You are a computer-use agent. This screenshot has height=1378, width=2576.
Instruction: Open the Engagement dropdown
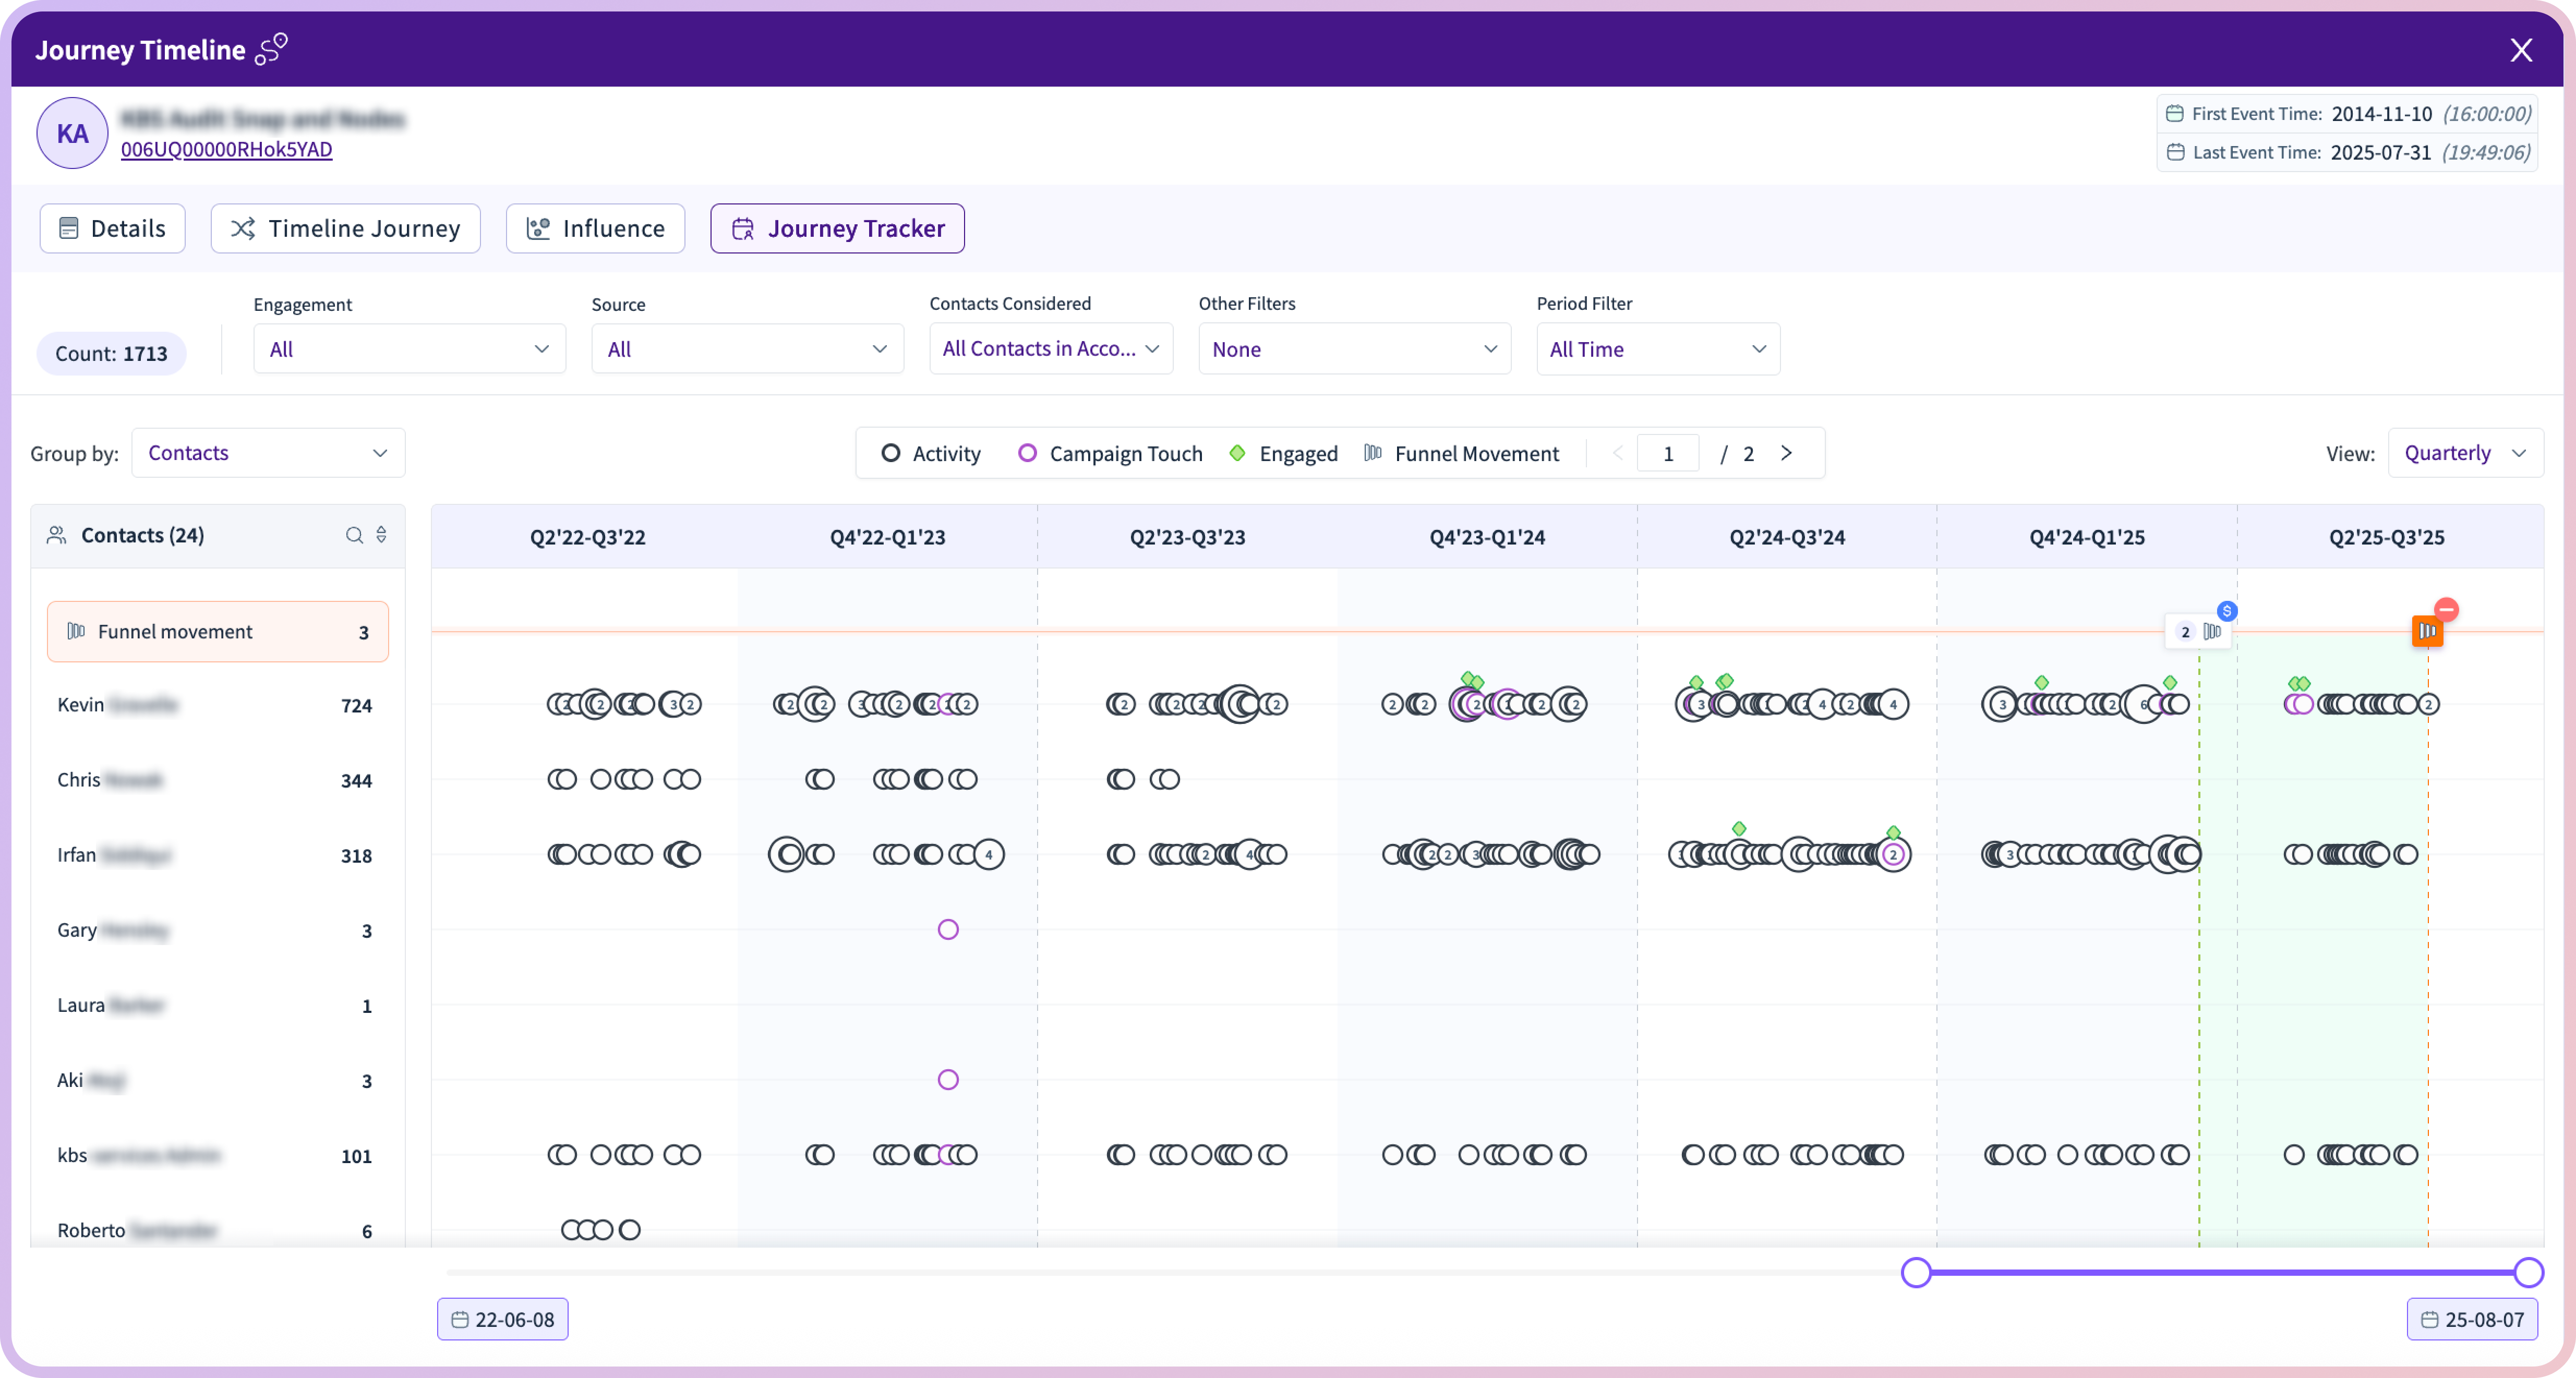pyautogui.click(x=409, y=349)
